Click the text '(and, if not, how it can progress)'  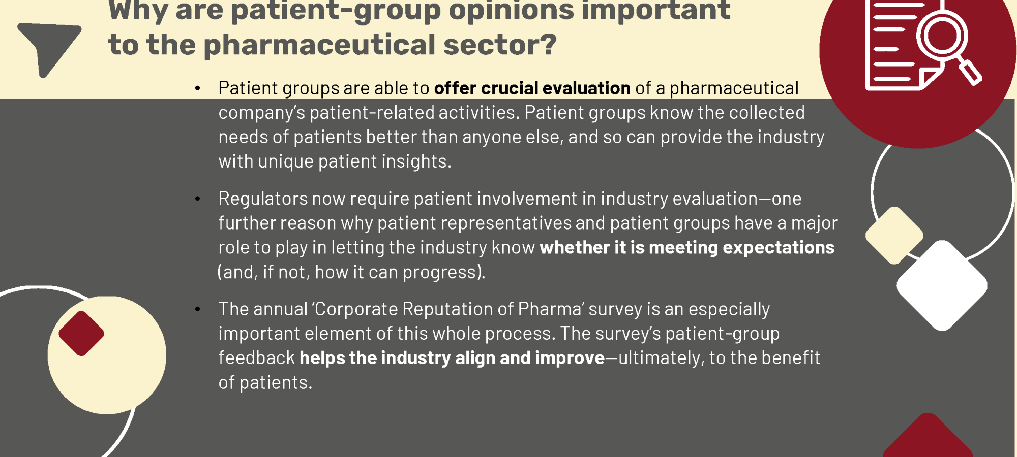[351, 272]
